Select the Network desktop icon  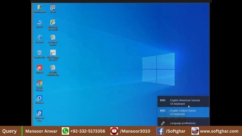pyautogui.click(x=39, y=39)
